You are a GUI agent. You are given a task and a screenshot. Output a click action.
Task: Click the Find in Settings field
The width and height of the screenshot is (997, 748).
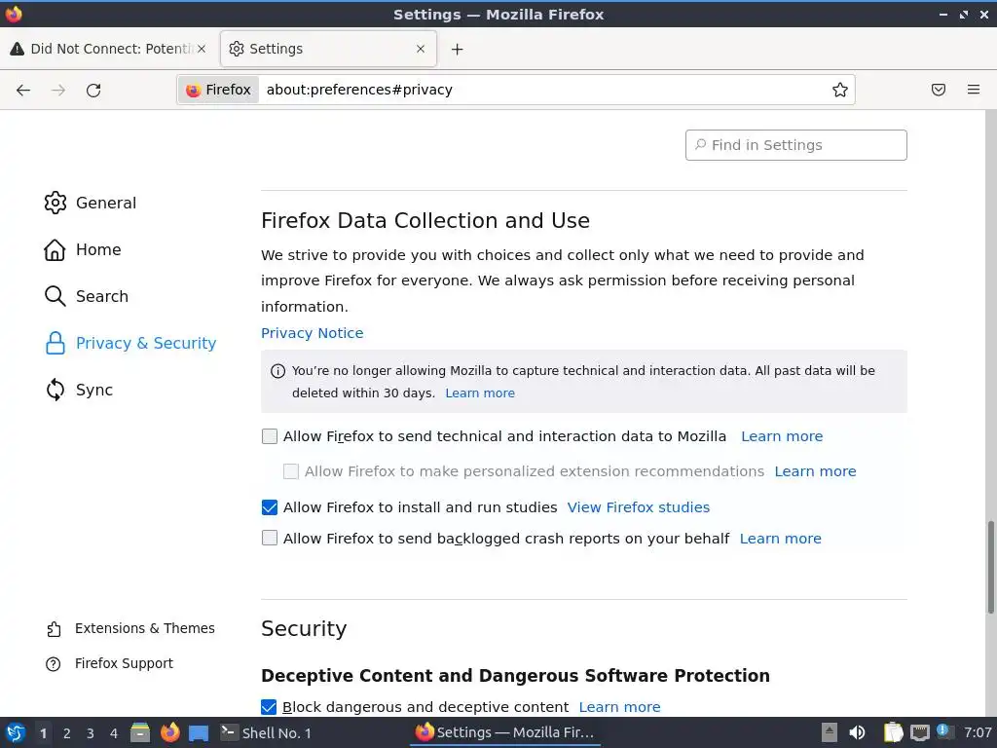796,145
